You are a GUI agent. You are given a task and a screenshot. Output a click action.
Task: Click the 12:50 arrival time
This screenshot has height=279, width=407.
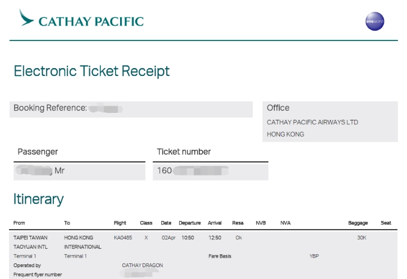click(x=214, y=238)
